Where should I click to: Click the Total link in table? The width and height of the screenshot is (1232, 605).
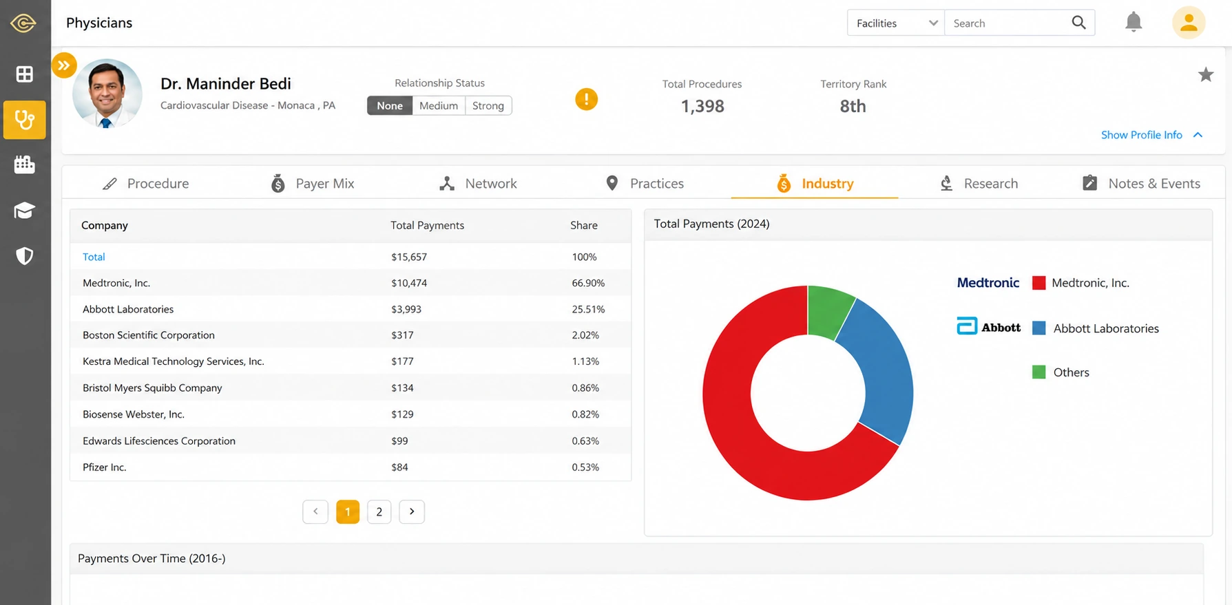point(94,257)
